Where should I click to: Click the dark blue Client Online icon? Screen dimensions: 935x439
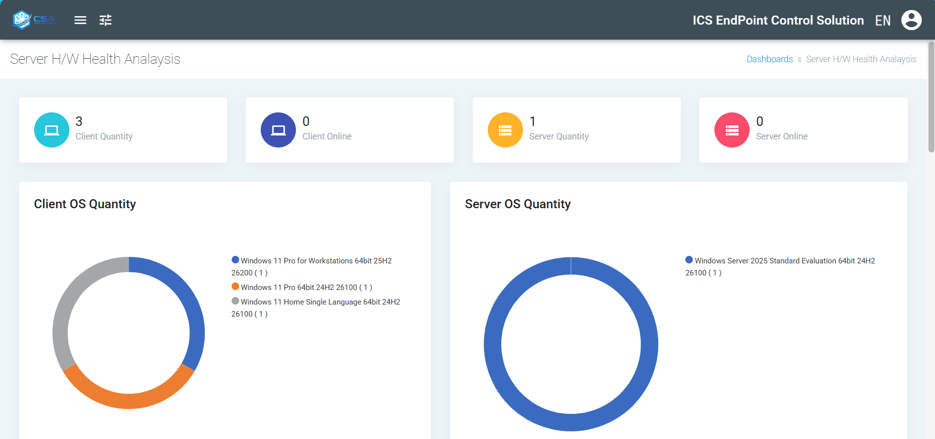(278, 130)
